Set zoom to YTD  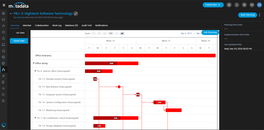[x=111, y=34]
